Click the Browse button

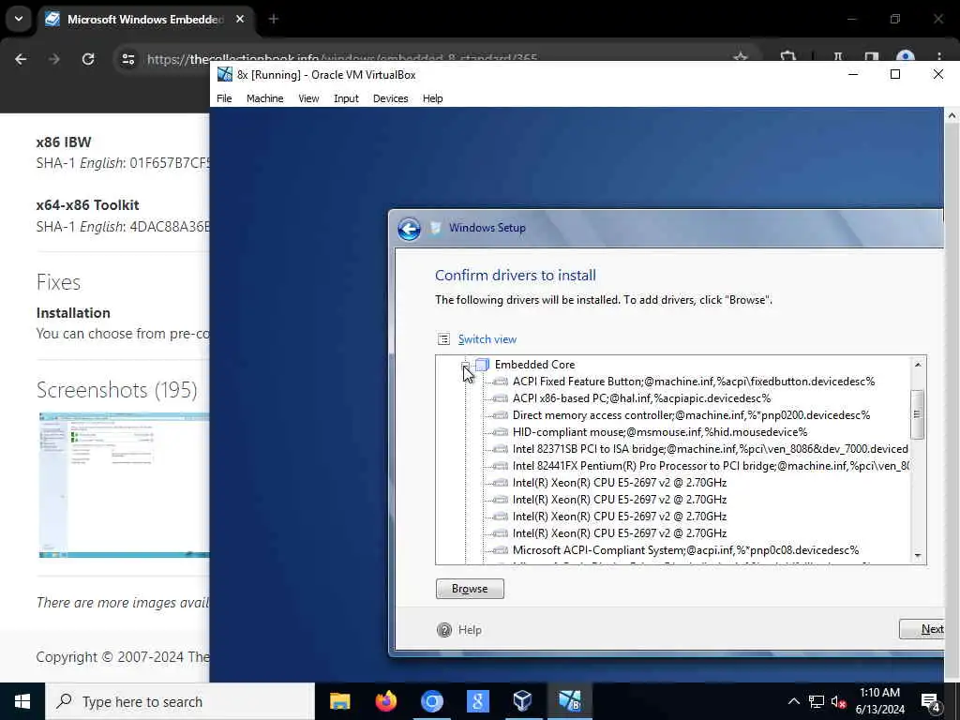click(470, 589)
